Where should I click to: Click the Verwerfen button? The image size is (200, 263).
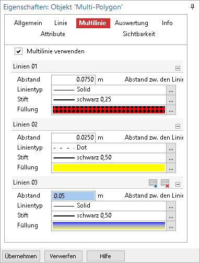pyautogui.click(x=63, y=256)
